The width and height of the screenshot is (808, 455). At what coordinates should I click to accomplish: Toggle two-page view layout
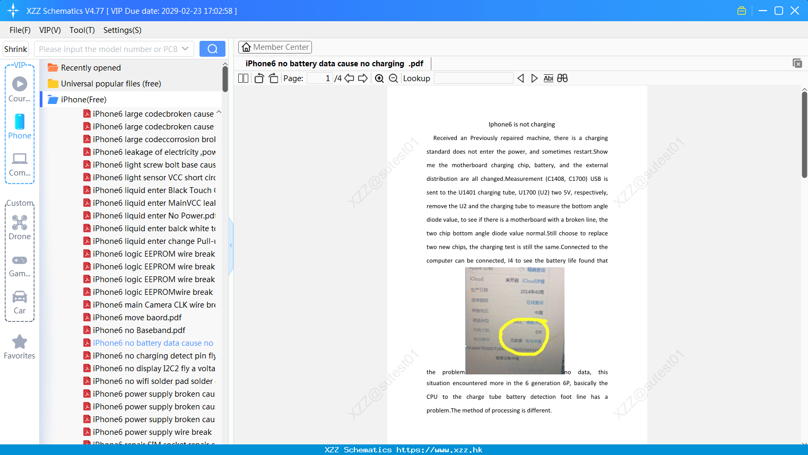pos(243,78)
